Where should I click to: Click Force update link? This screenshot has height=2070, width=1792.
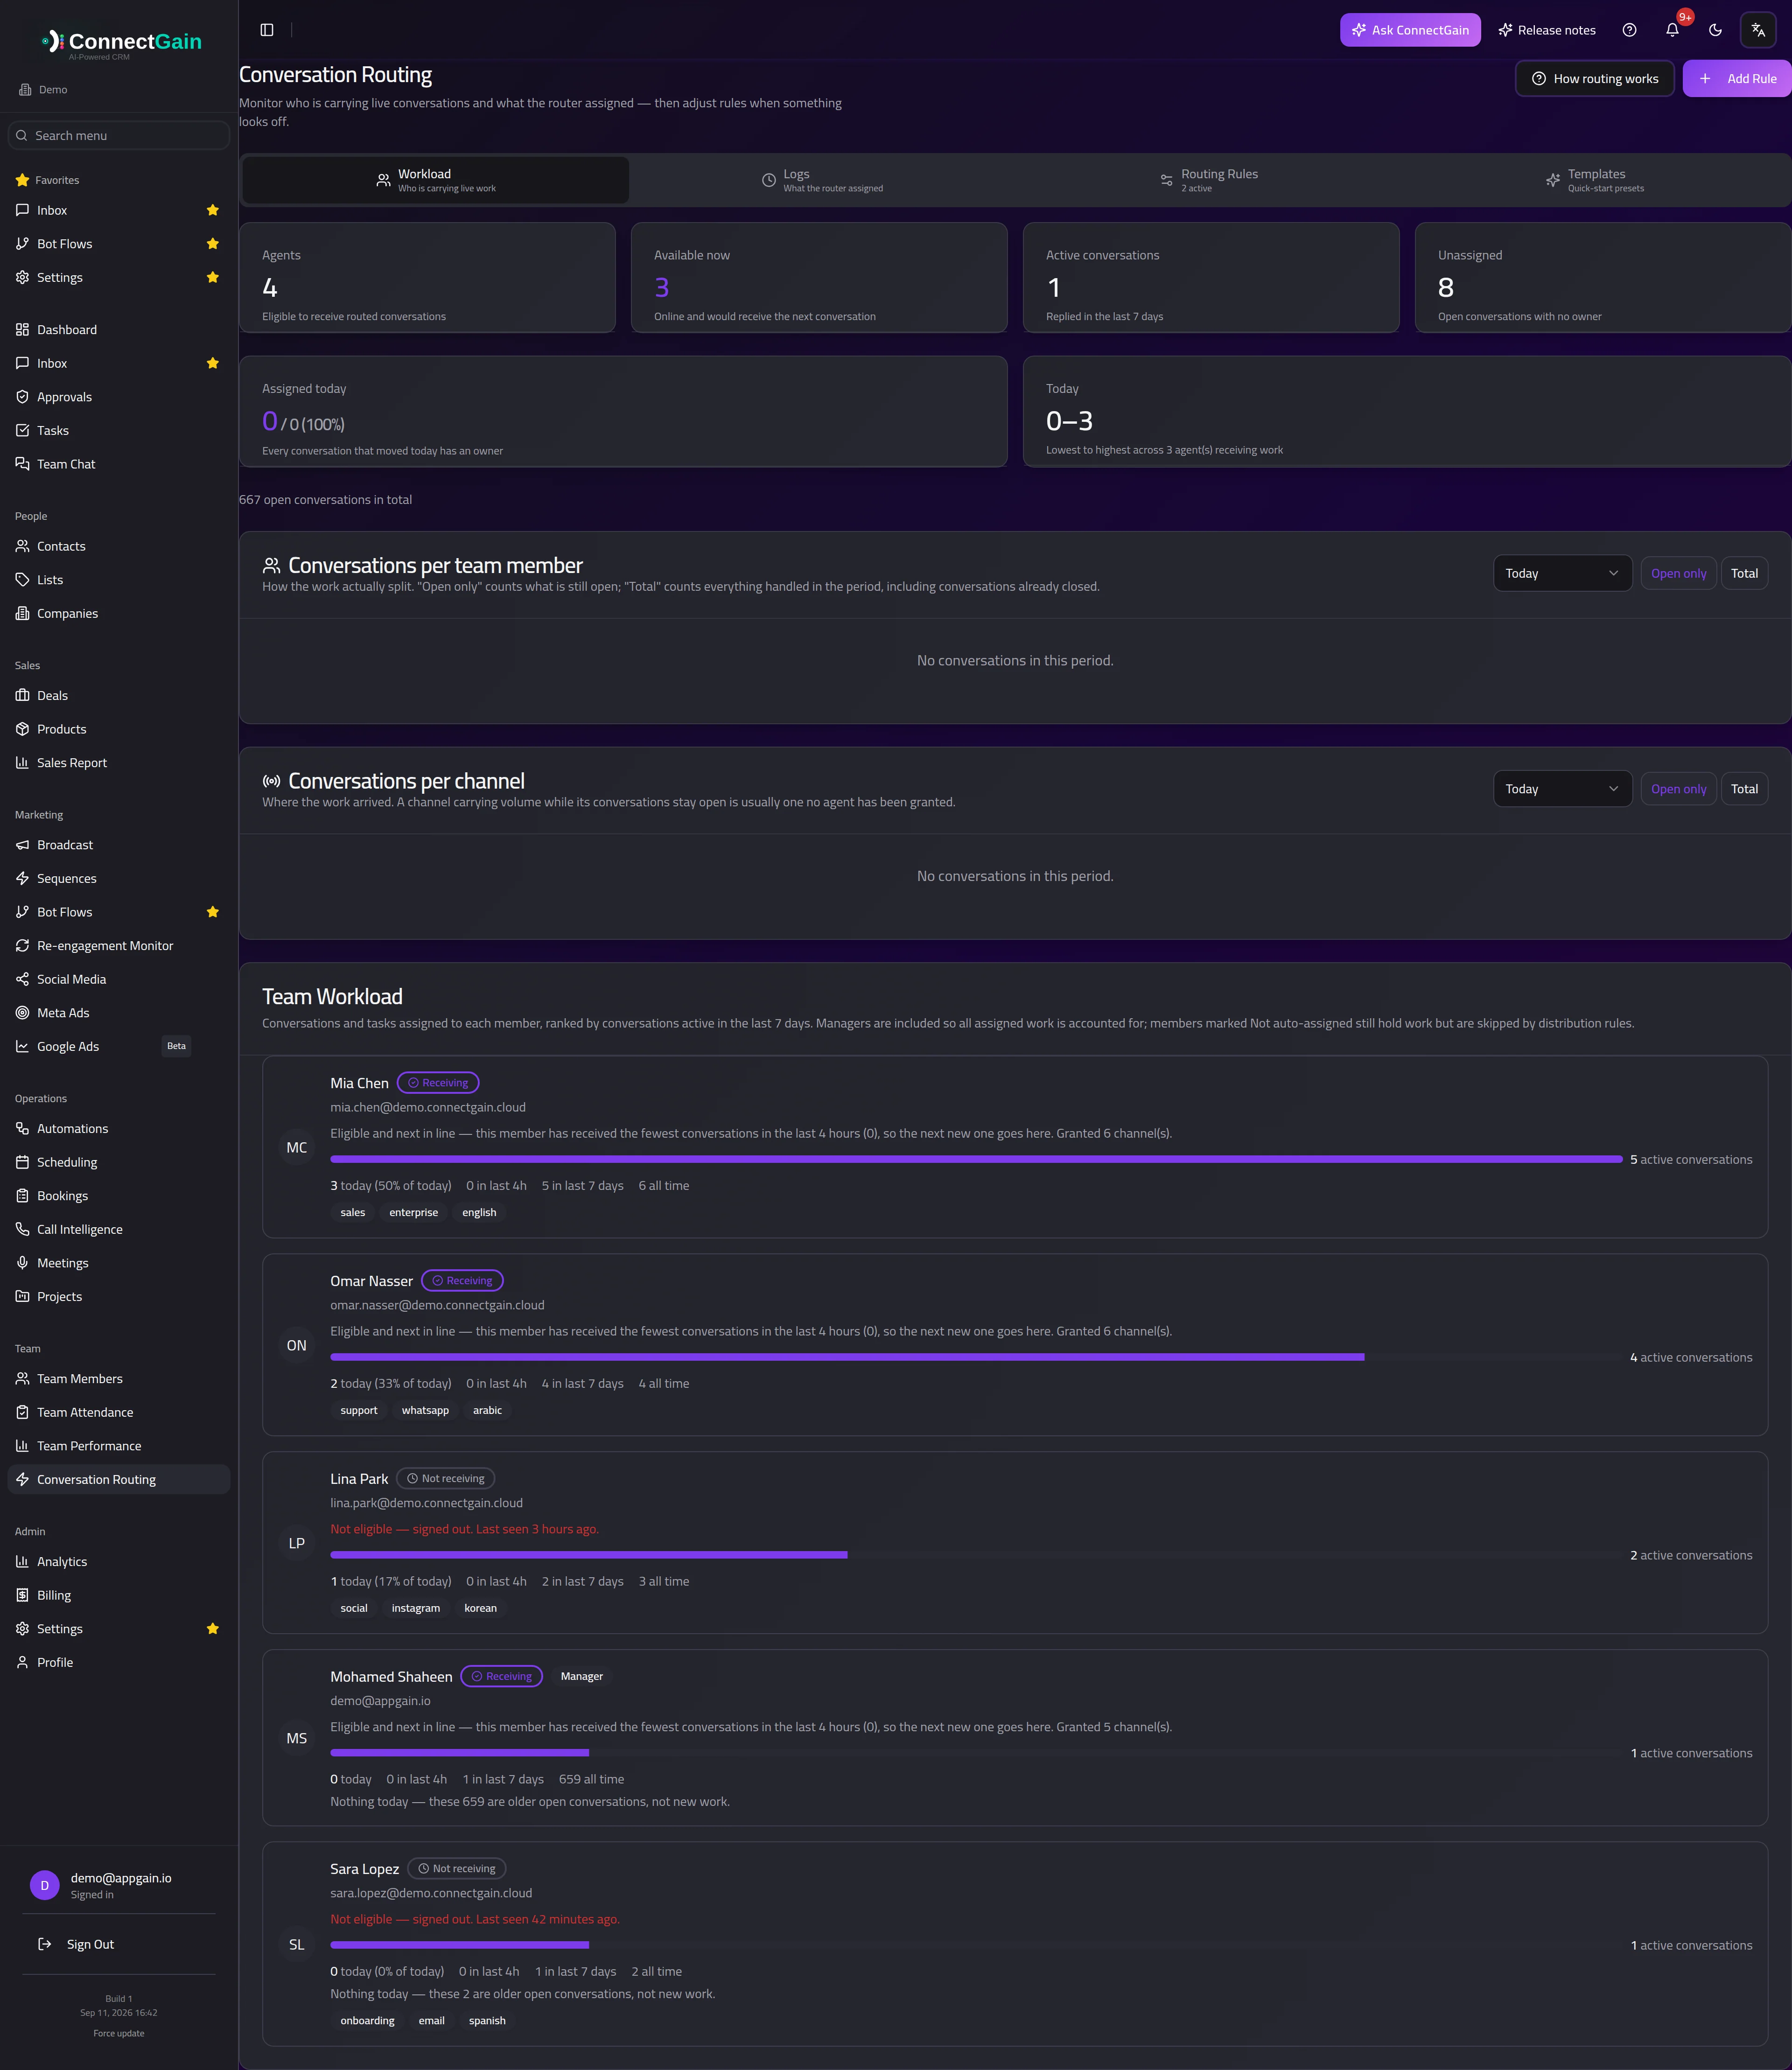pyautogui.click(x=119, y=2033)
